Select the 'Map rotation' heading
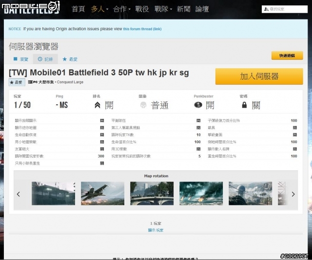Screen dimensions: 312x260 [x=156, y=176]
